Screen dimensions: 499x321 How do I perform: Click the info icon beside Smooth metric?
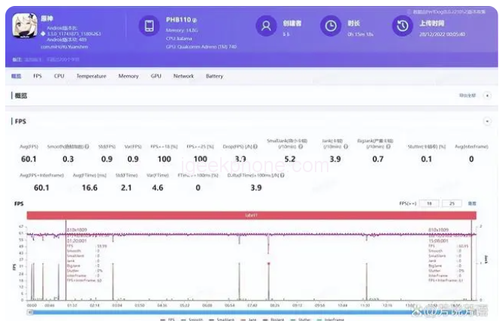pyautogui.click(x=87, y=147)
